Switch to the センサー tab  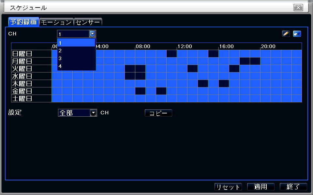[88, 22]
